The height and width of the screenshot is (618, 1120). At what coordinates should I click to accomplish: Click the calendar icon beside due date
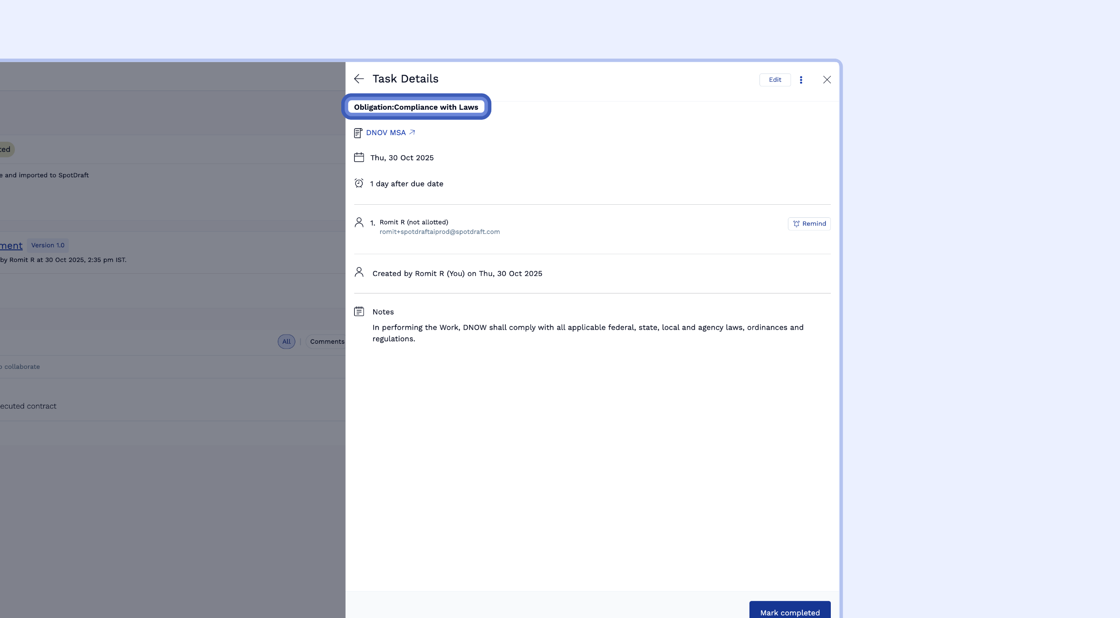click(x=359, y=157)
